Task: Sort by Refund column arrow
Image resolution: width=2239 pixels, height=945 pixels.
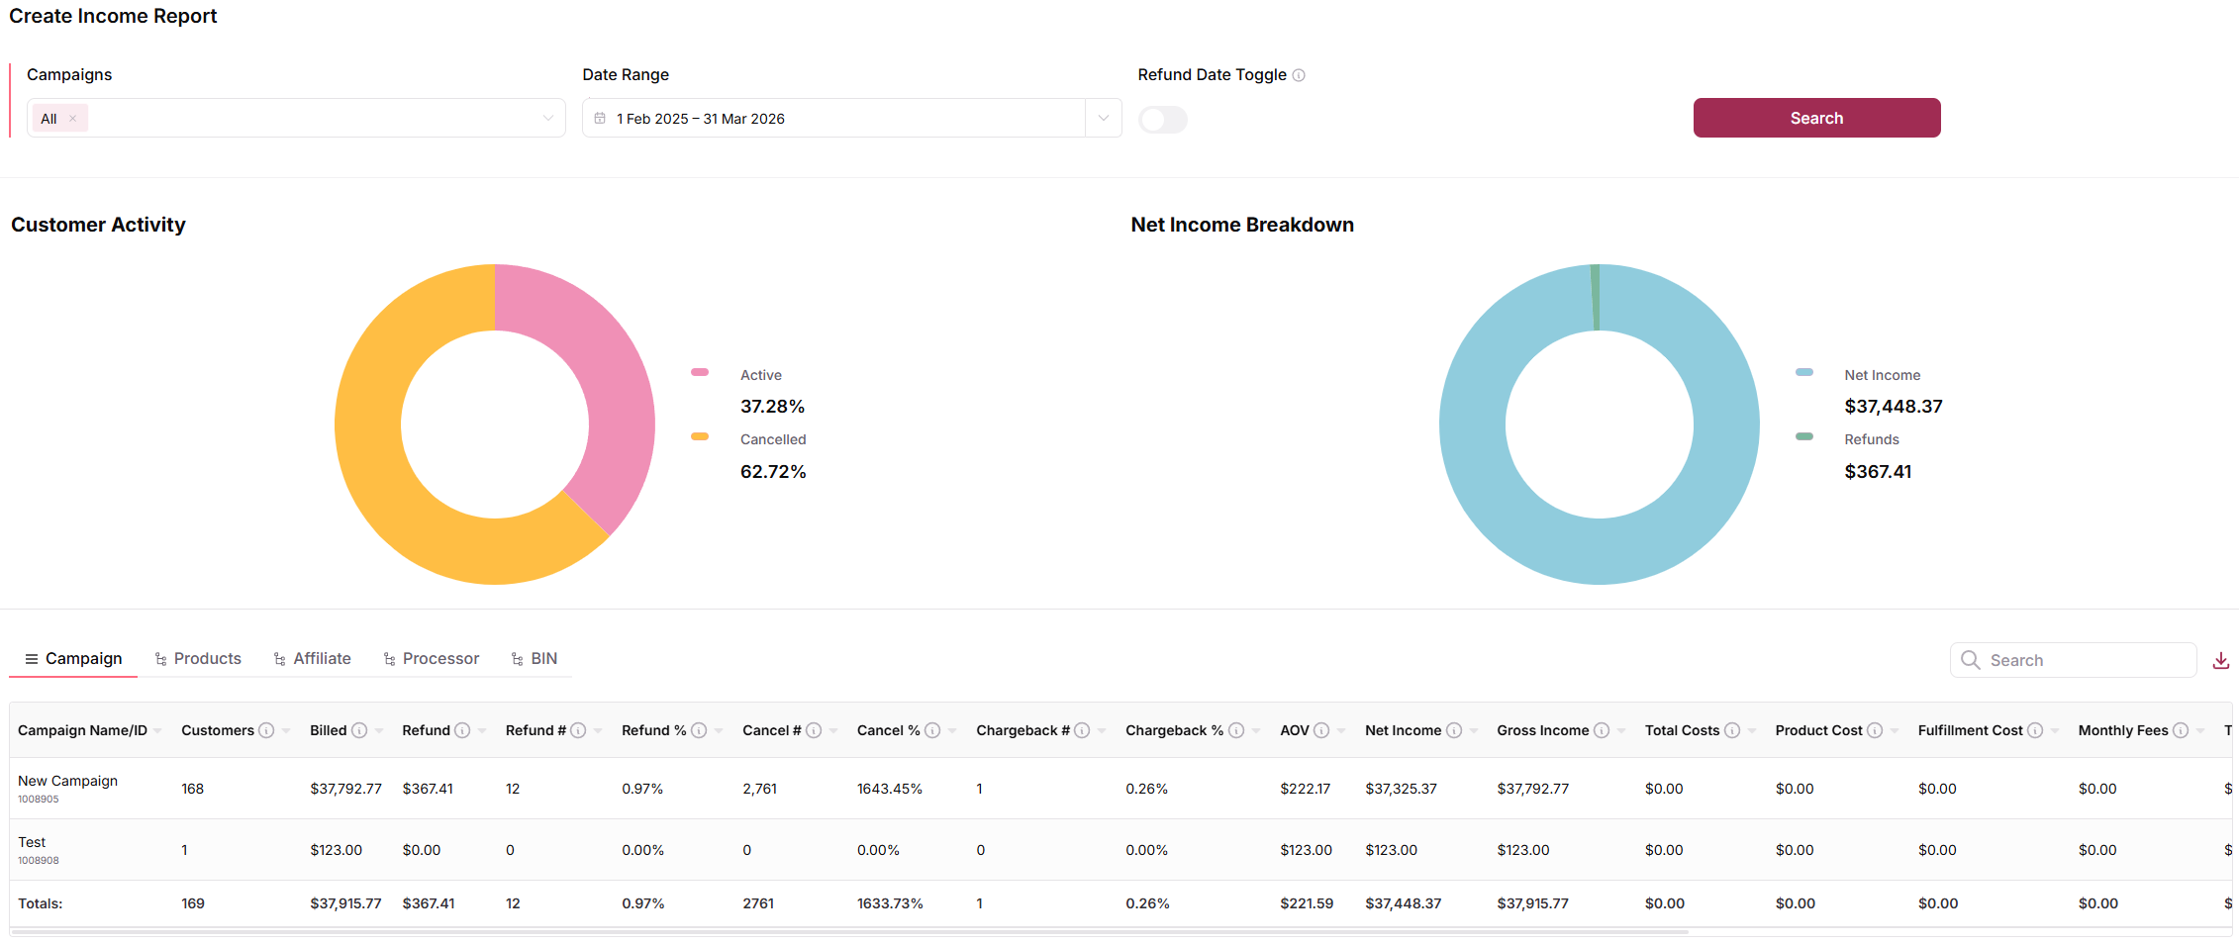Action: [x=482, y=731]
